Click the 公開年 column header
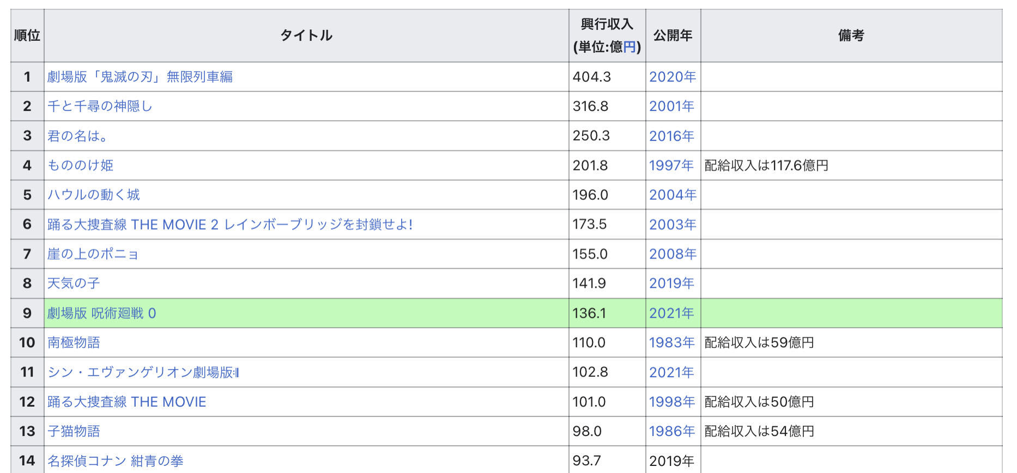Screen dimensions: 1017x473 pos(673,35)
